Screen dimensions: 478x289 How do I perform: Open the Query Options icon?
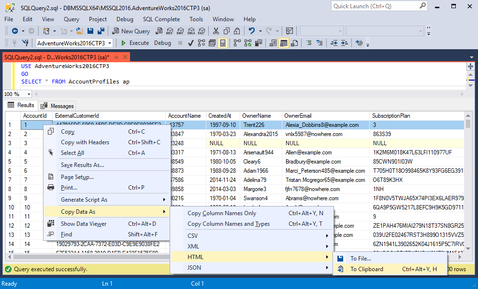[x=212, y=43]
